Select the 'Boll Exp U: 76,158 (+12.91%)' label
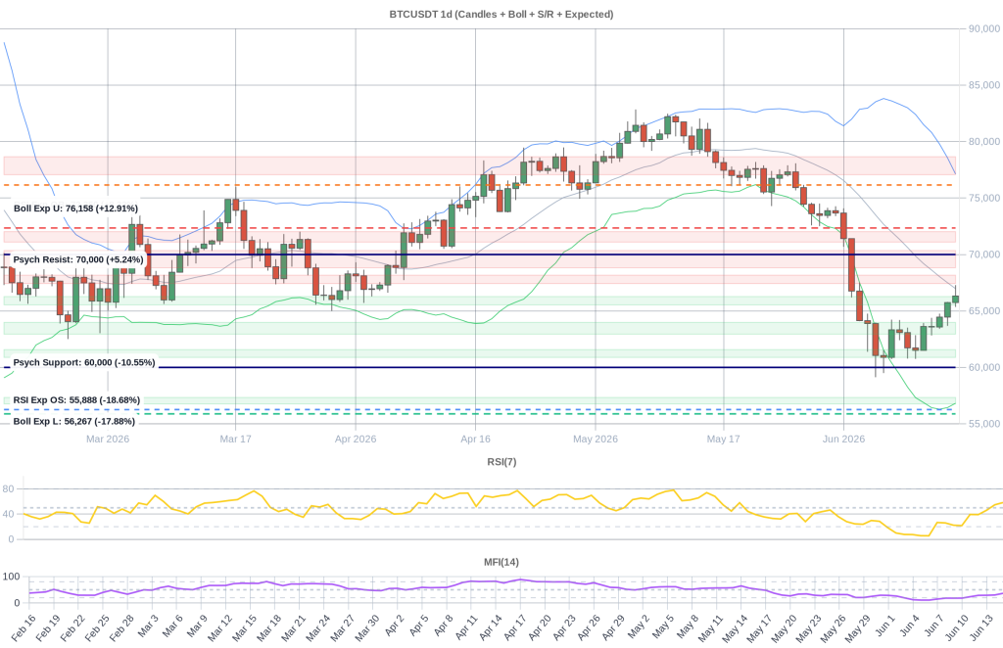This screenshot has height=648, width=1003. [x=75, y=208]
